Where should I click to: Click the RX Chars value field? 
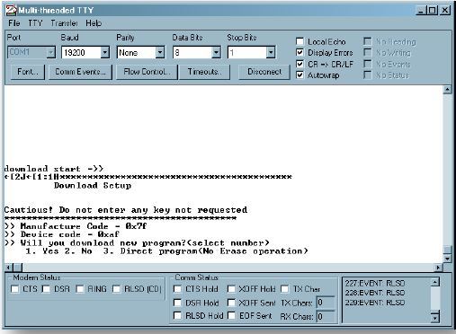point(326,317)
